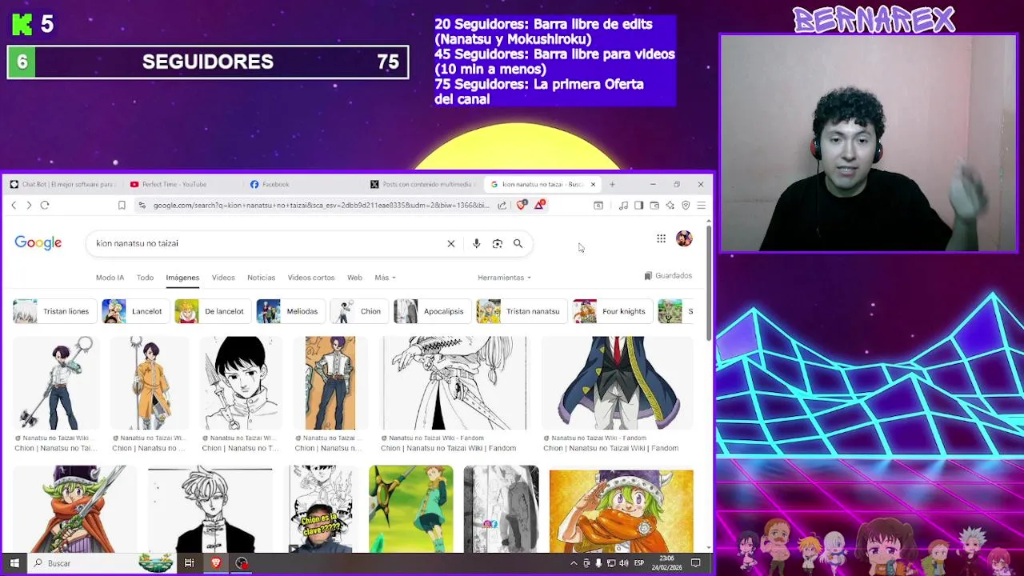This screenshot has width=1024, height=576.
Task: Filter images by Tristan liones chip
Action: 54,311
